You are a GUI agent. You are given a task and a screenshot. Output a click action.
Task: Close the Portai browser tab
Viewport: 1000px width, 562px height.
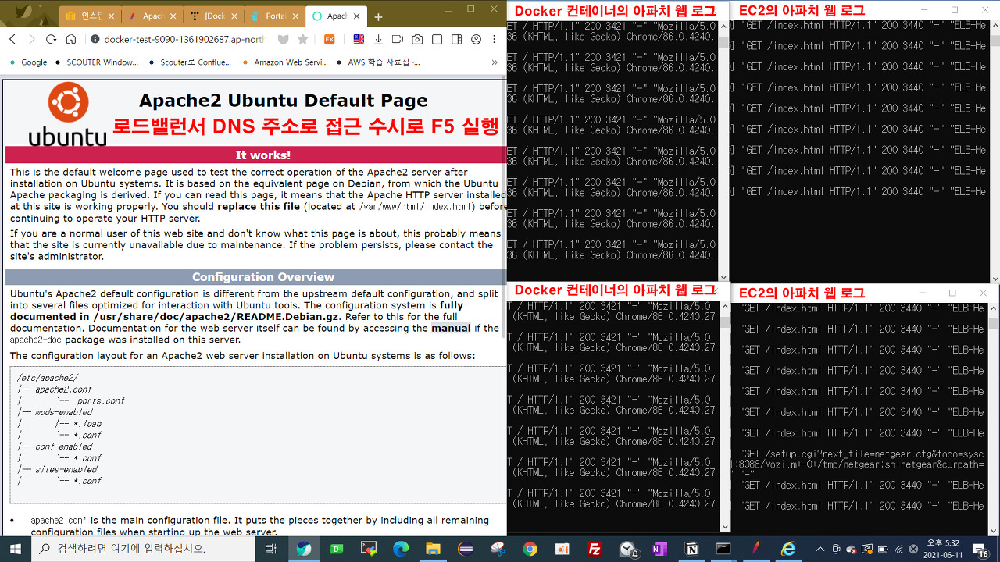(295, 16)
